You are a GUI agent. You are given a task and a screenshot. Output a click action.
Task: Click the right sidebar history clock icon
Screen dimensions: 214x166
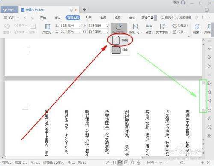tap(209, 118)
